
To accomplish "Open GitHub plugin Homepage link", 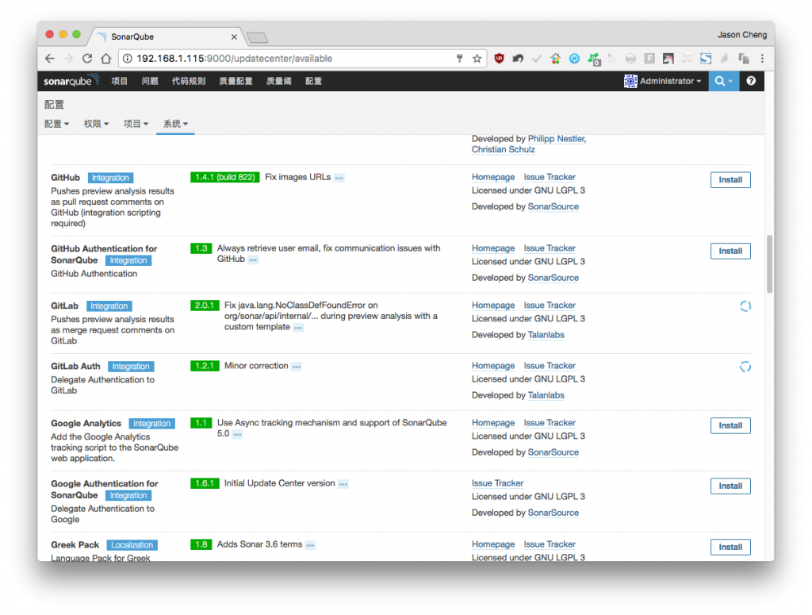I will 493,177.
